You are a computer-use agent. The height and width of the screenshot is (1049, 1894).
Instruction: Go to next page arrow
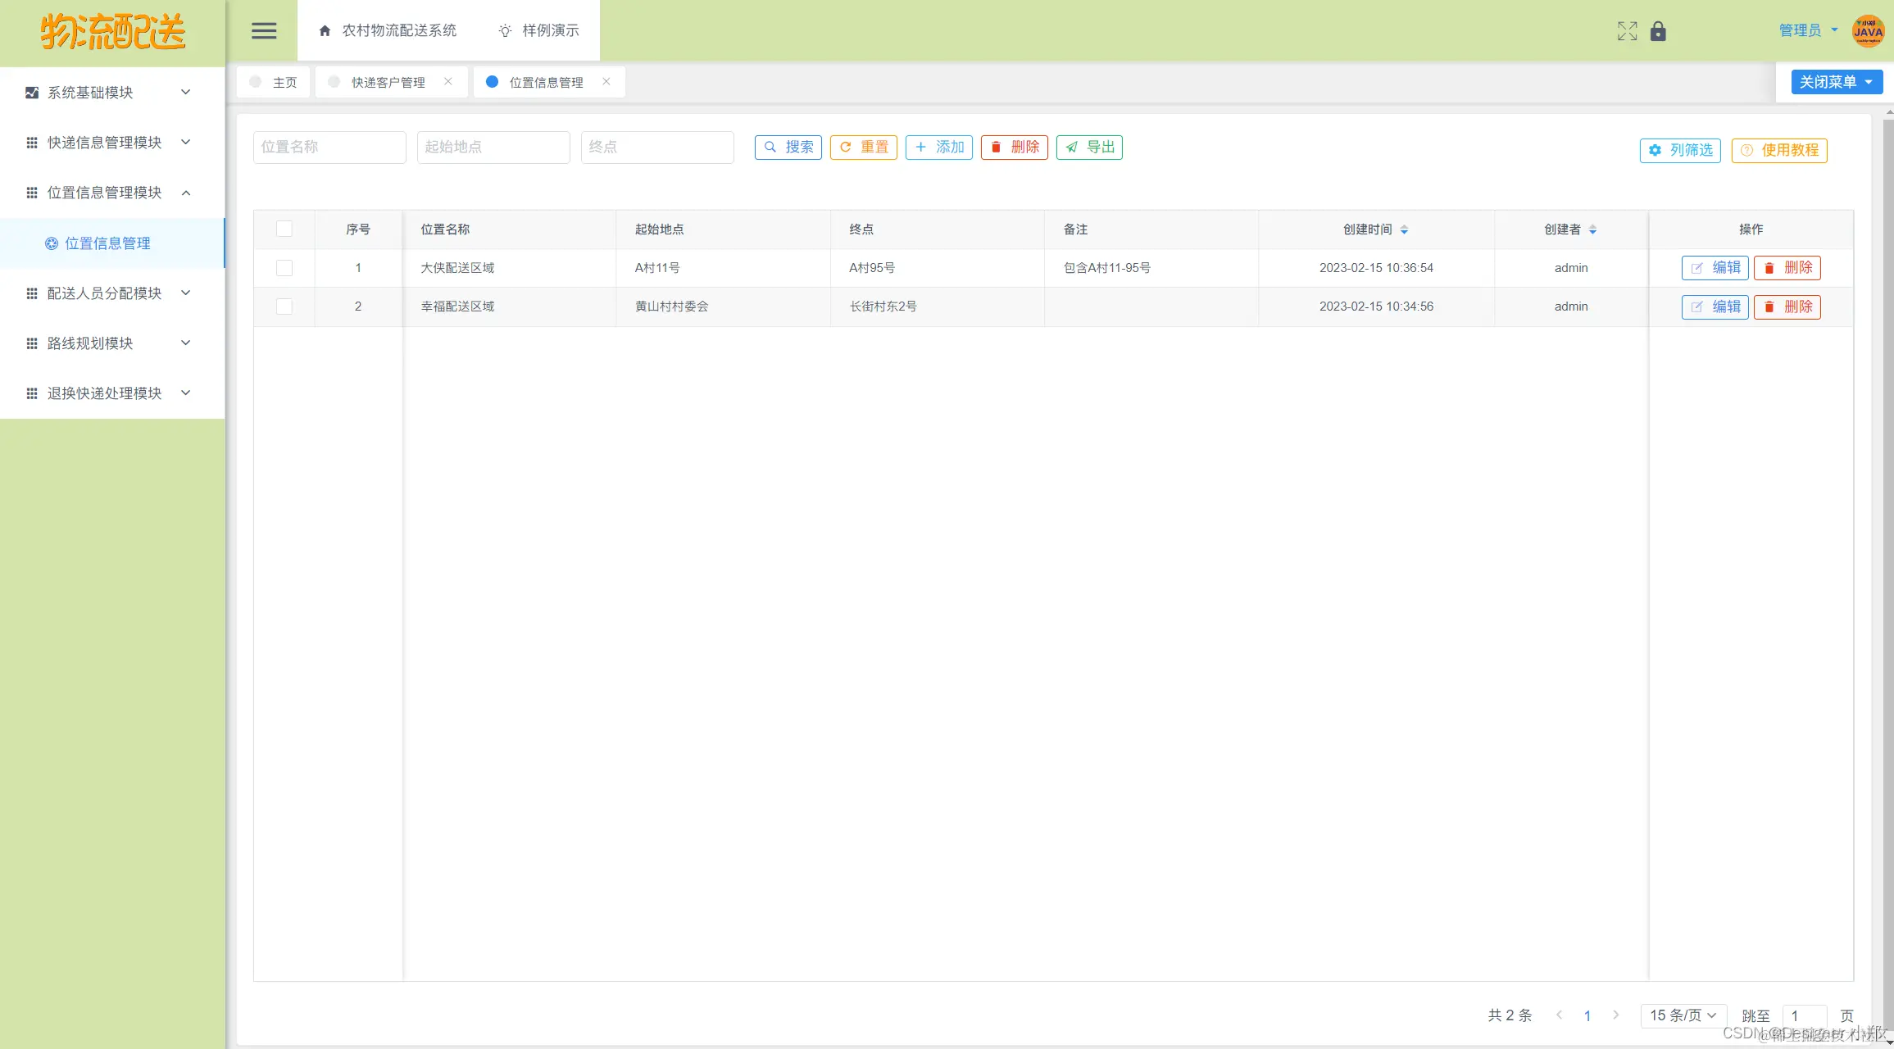click(1615, 1015)
